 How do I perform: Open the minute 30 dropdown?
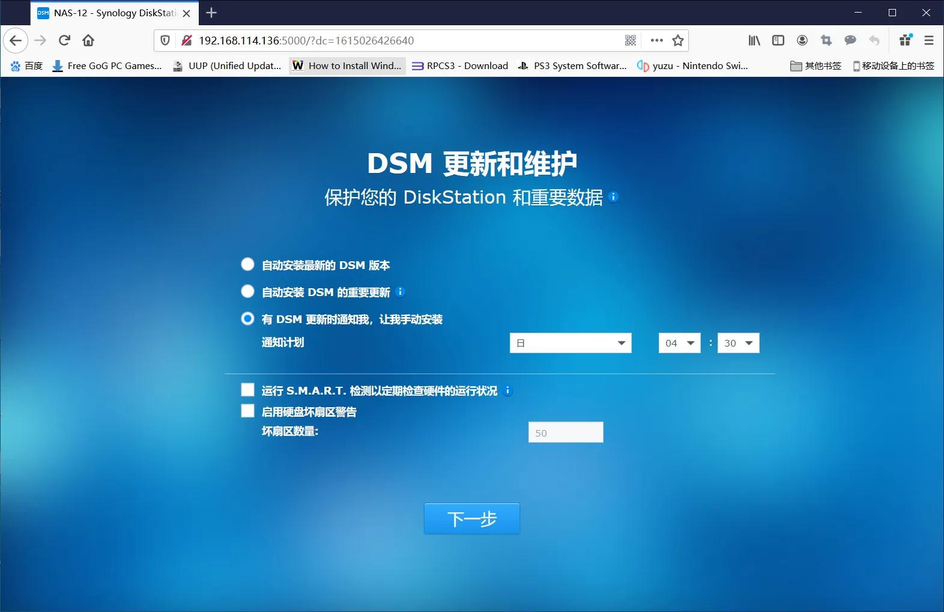pos(739,343)
